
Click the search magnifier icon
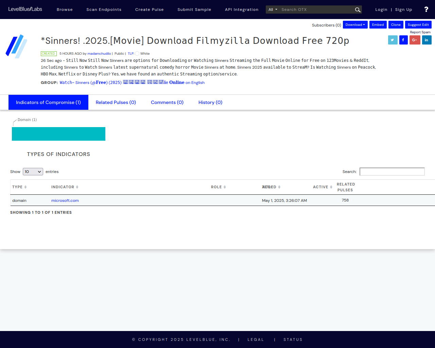(x=358, y=10)
